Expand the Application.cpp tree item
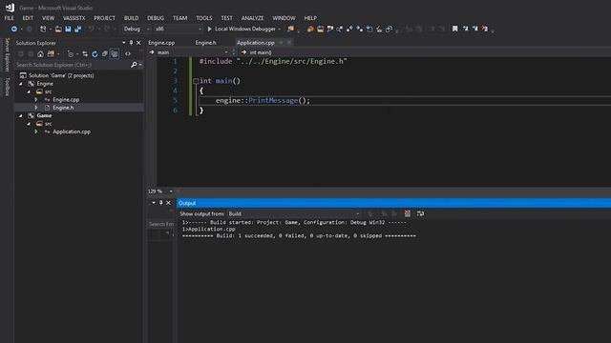The height and width of the screenshot is (343, 611). [x=36, y=131]
